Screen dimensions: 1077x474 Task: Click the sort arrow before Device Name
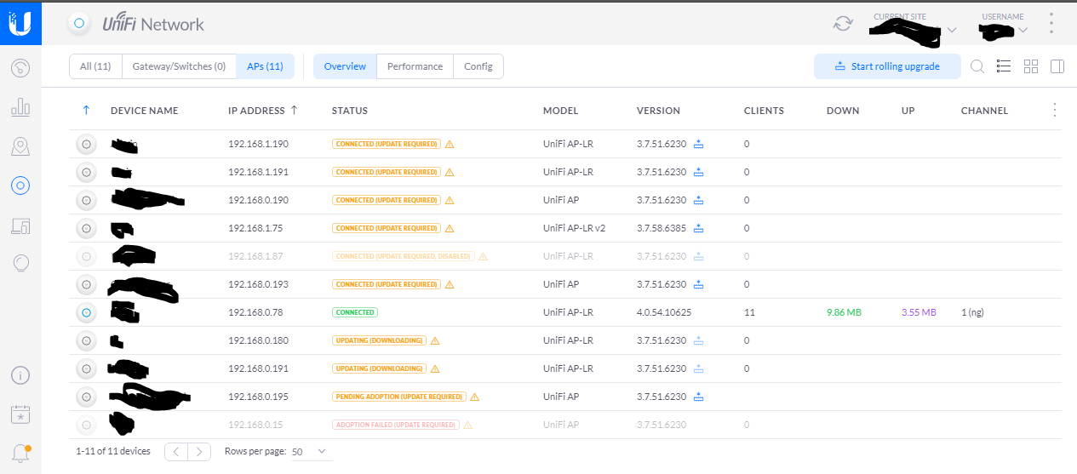(86, 111)
